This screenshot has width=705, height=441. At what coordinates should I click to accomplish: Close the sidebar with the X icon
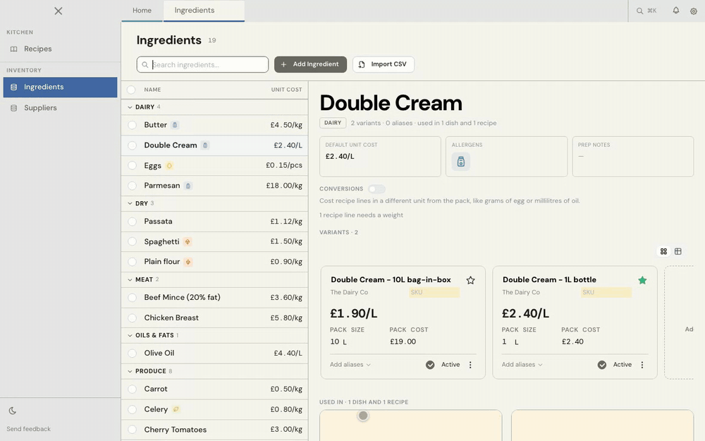(59, 11)
